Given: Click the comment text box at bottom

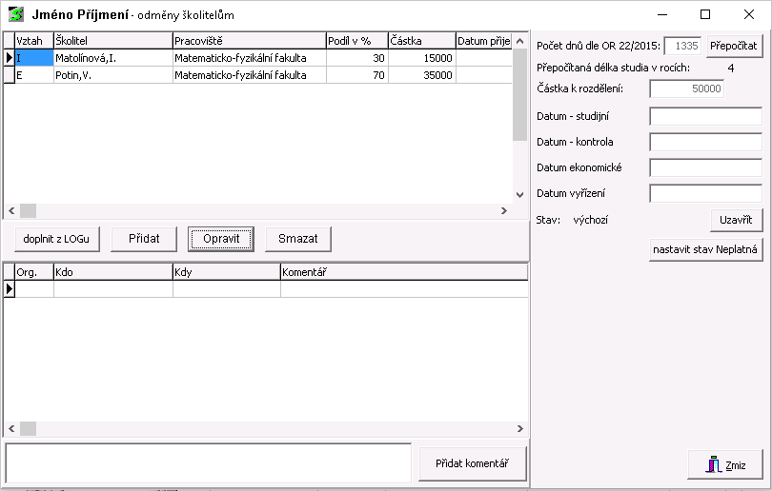Looking at the screenshot, I should [x=208, y=463].
